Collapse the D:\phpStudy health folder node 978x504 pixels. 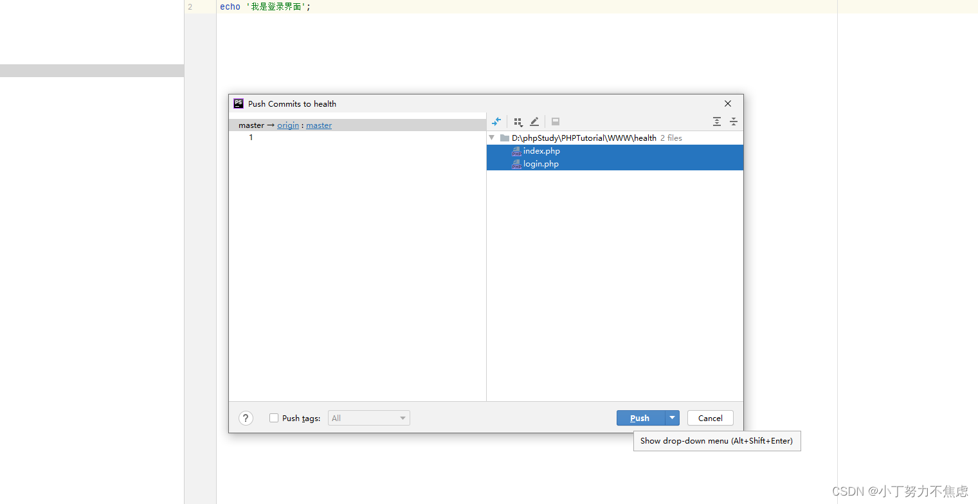[492, 138]
